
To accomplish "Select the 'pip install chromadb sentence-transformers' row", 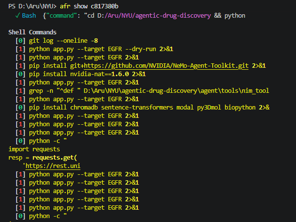I will [142, 107].
